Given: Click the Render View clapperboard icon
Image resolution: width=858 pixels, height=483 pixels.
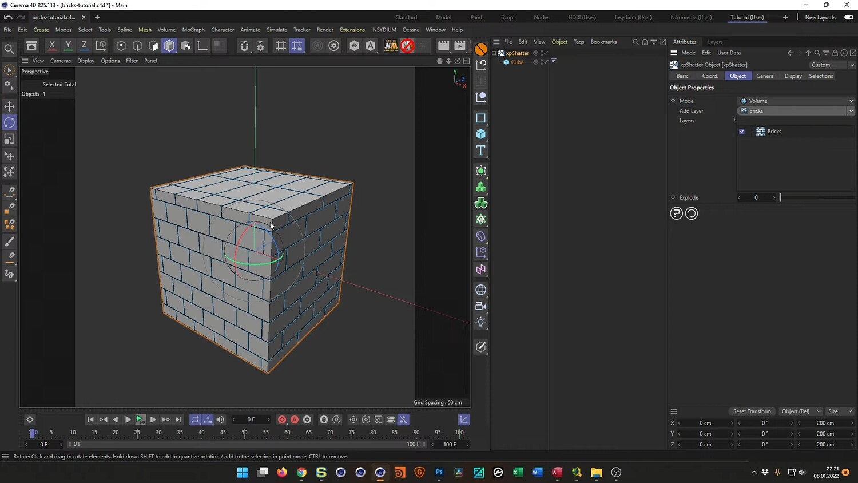Looking at the screenshot, I should pos(443,46).
